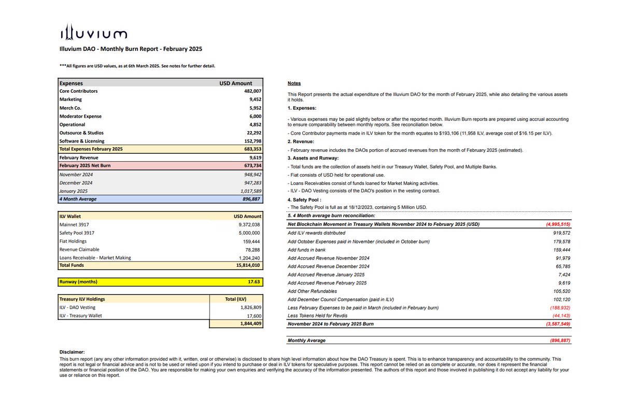Select the 'Moderator Expense' row label
622x402 pixels.
pyautogui.click(x=80, y=116)
